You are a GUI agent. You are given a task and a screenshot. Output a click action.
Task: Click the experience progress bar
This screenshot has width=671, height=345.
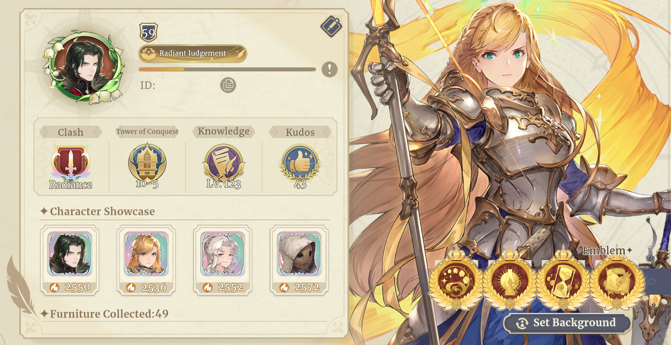click(227, 69)
